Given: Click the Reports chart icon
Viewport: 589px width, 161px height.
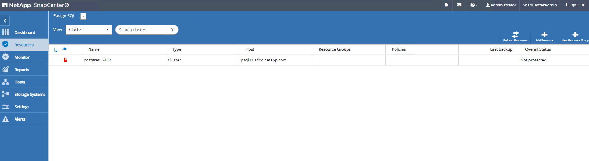Looking at the screenshot, I should pos(6,69).
